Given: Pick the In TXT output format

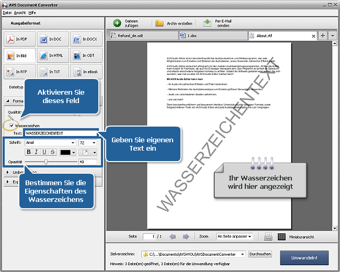Looking at the screenshot, I should (x=53, y=72).
